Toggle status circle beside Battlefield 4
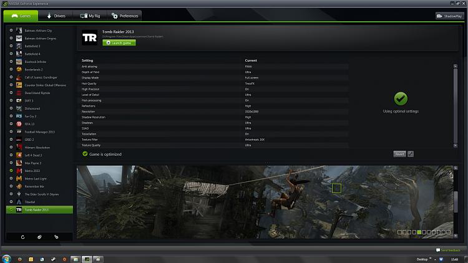 pyautogui.click(x=11, y=54)
